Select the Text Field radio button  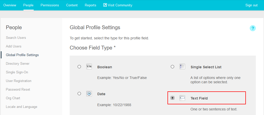(172, 98)
